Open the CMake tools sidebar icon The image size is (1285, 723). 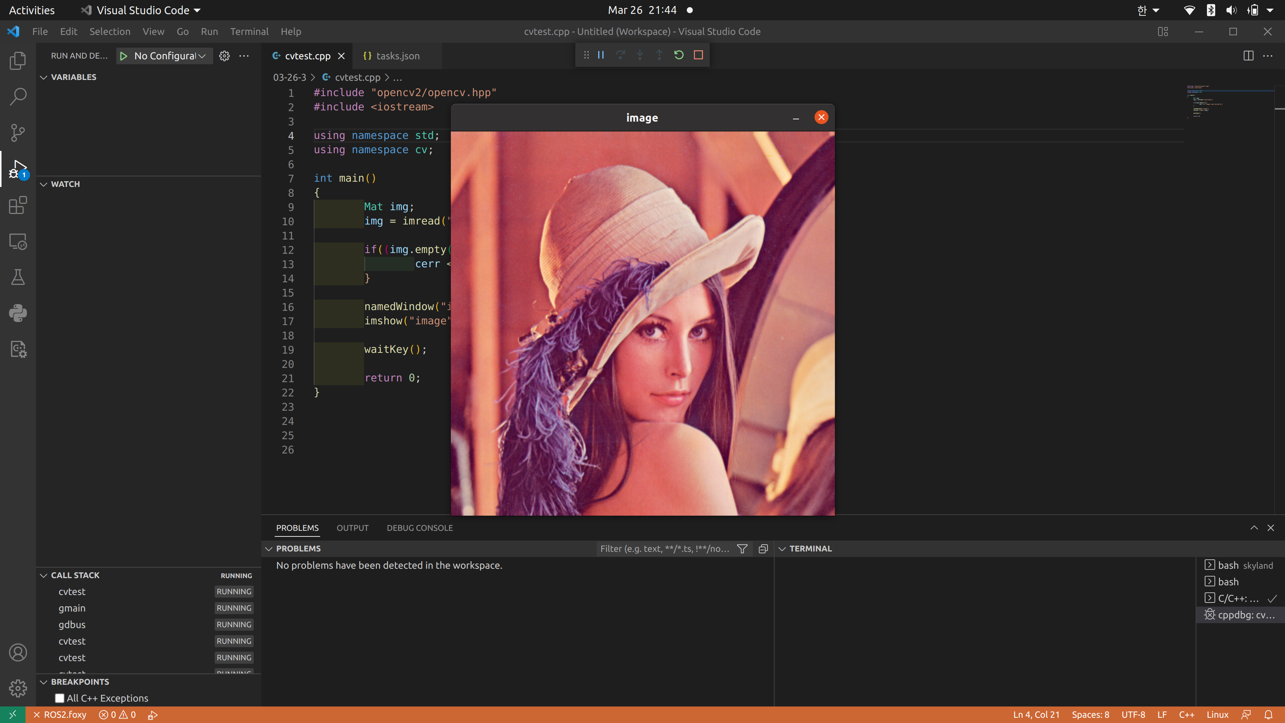[x=18, y=349]
